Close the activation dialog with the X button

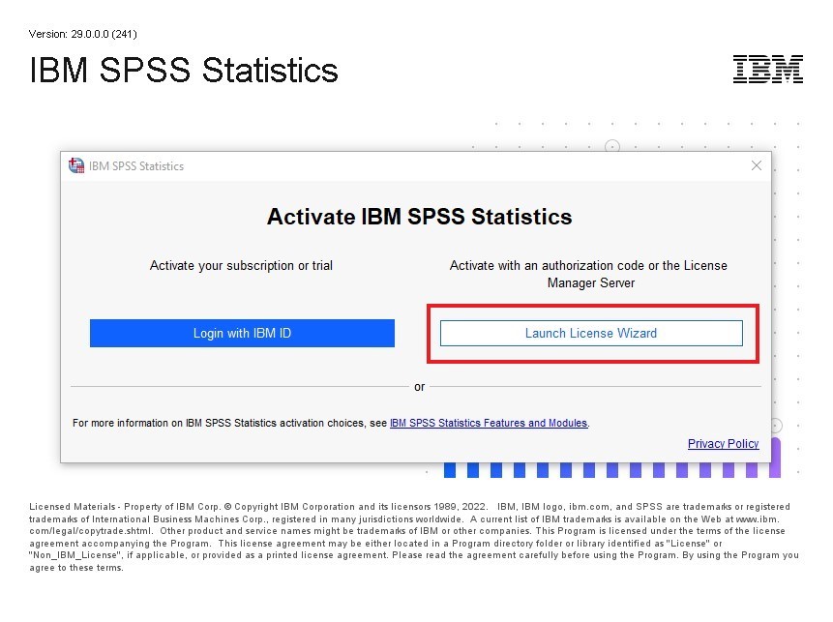757,165
